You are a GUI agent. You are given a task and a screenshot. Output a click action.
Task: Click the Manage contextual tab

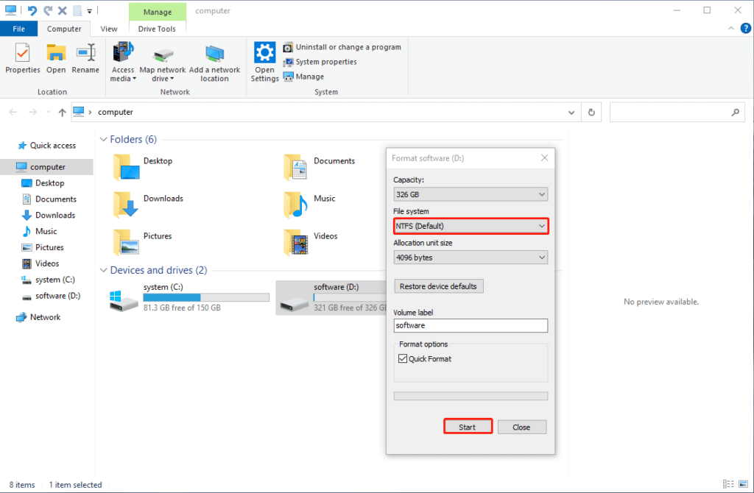[x=158, y=12]
